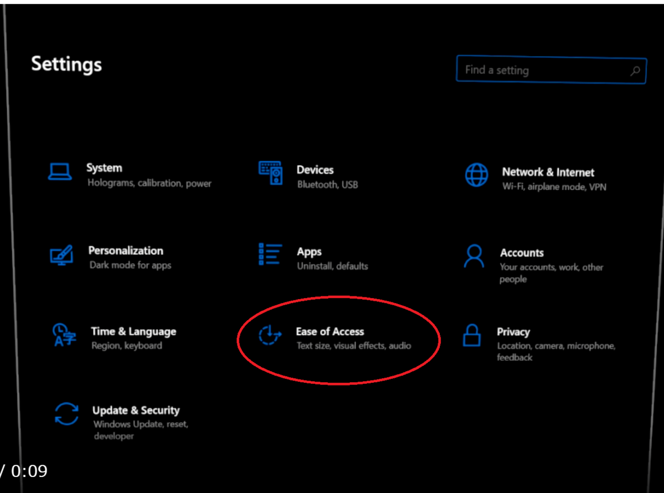Viewport: 664px width, 493px height.
Task: Open Network & Internet settings
Action: point(548,172)
